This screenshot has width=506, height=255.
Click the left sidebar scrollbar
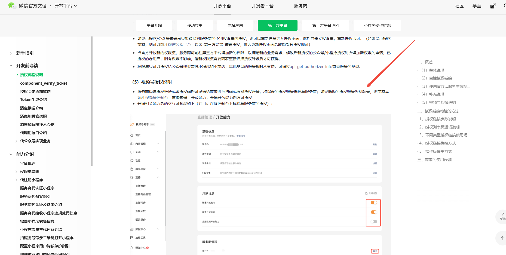coord(92,101)
